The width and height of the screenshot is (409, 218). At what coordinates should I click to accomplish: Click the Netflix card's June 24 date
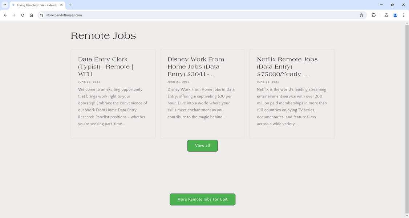click(x=268, y=82)
